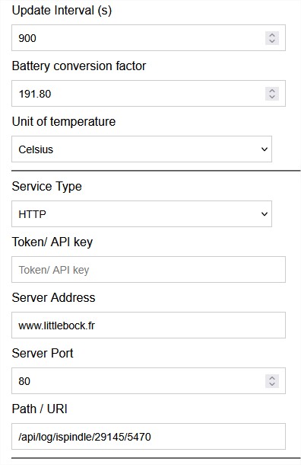Click the Battery conversion factor field
Viewport: 301px width, 465px height.
click(x=148, y=94)
